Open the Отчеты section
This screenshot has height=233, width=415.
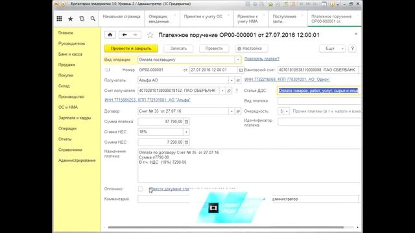[65, 139]
